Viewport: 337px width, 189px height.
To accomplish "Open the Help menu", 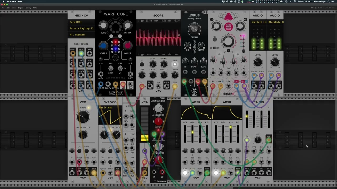I will click(x=35, y=8).
